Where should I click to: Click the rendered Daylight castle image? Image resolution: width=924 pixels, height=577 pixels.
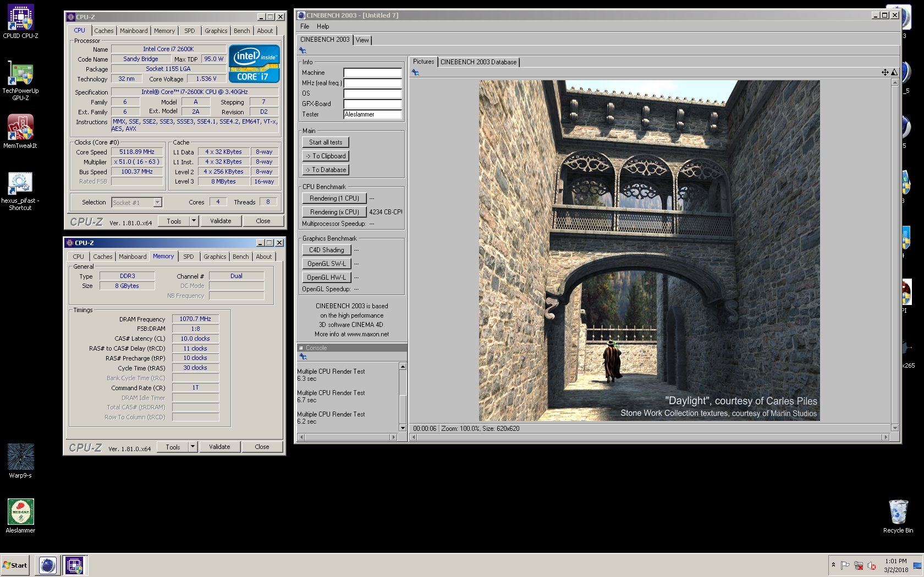tap(649, 251)
